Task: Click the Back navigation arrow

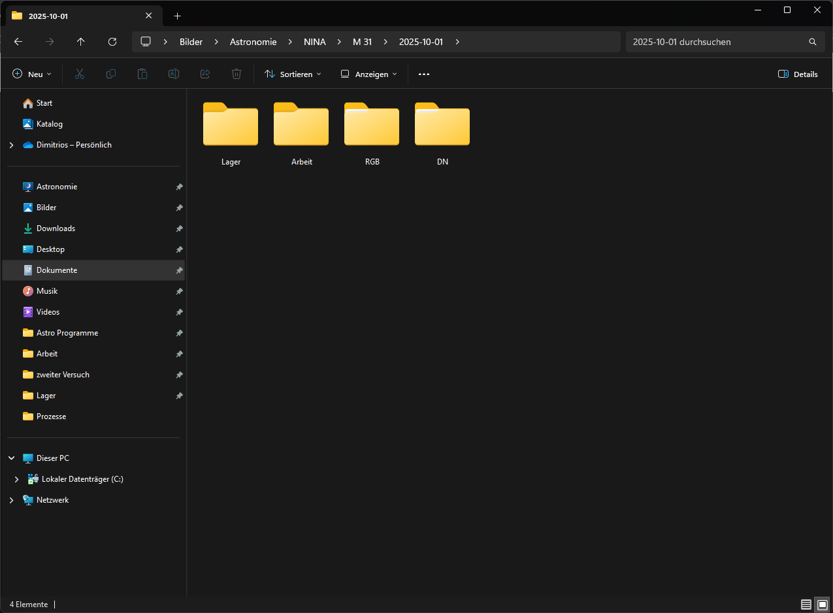Action: click(18, 42)
